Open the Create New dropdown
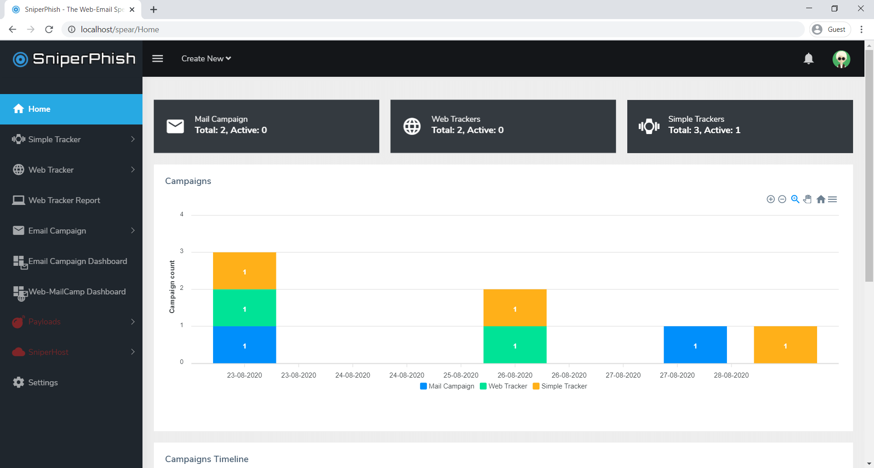 coord(206,59)
